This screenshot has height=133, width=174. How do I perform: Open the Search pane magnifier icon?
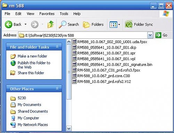62,24
